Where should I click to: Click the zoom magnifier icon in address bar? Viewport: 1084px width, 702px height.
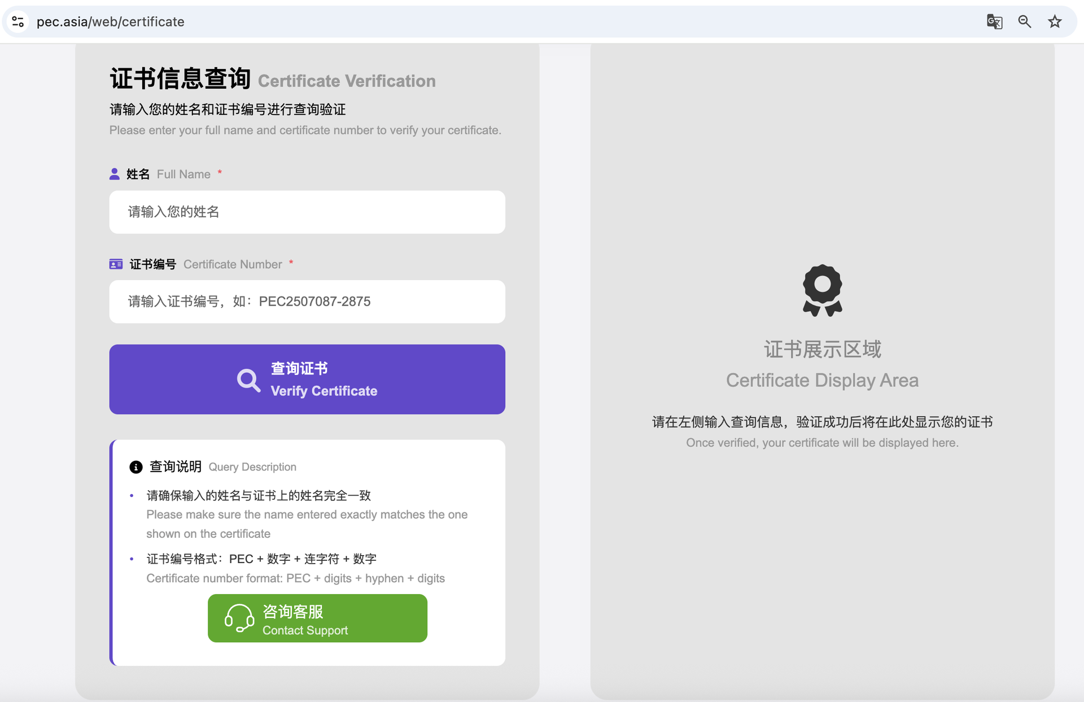point(1024,21)
